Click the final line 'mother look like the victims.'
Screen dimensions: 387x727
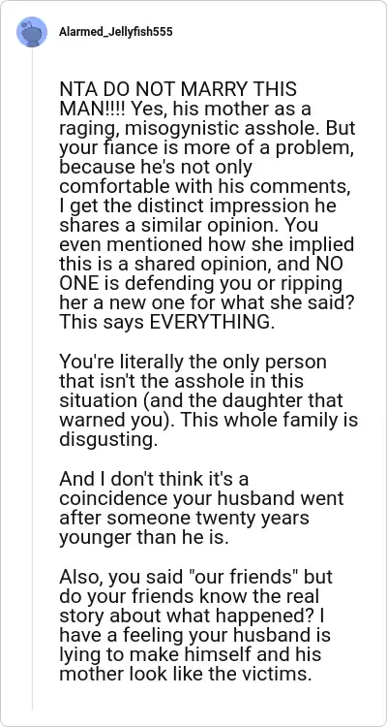(x=185, y=674)
